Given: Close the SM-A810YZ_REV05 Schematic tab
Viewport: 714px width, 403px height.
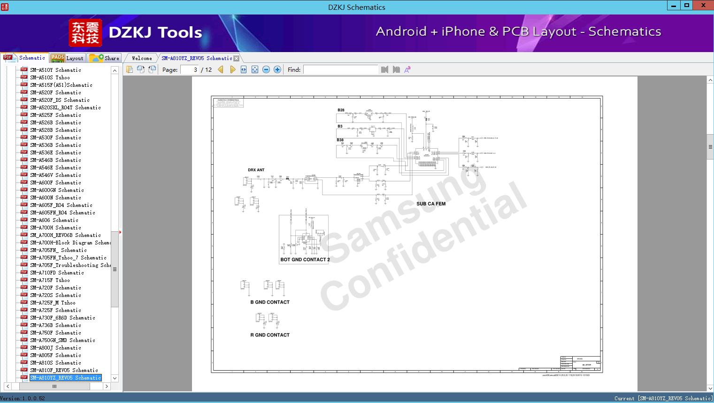Looking at the screenshot, I should (x=237, y=58).
